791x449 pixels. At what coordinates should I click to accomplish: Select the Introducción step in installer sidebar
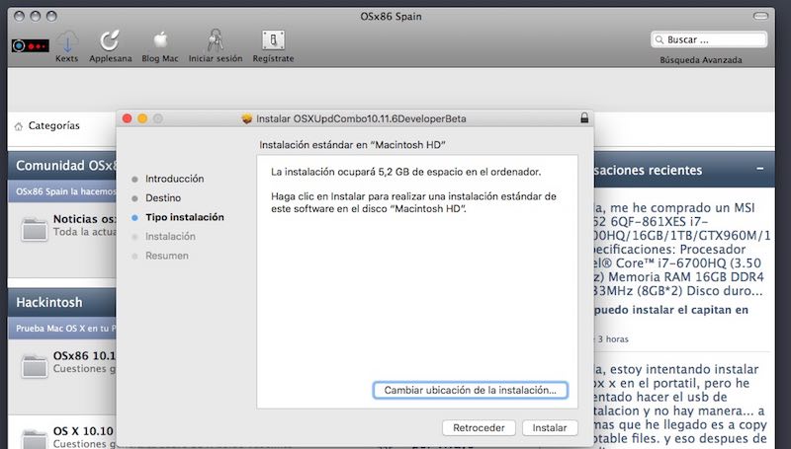(x=175, y=179)
